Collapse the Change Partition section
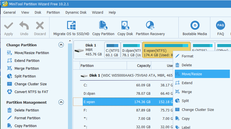The image size is (231, 129). [61, 45]
